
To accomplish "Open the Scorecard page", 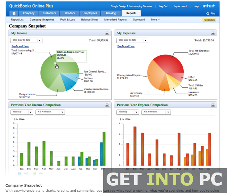I will (139, 20).
